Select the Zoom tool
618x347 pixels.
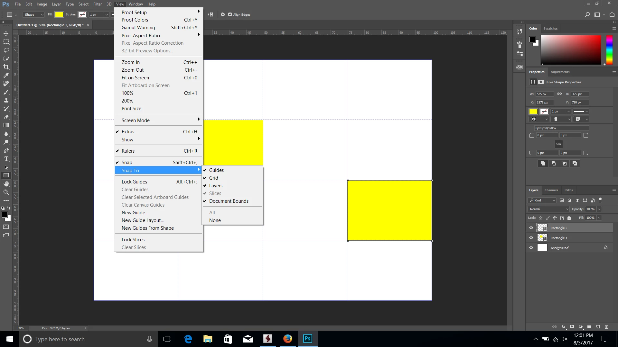(6, 192)
